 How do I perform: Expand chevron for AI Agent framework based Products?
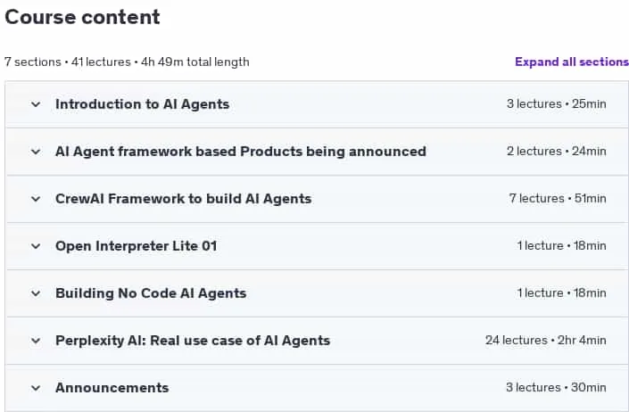[x=36, y=152]
